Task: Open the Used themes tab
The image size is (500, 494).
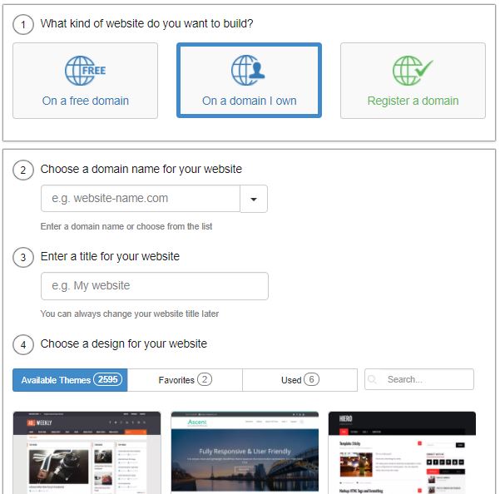Action: [x=300, y=380]
